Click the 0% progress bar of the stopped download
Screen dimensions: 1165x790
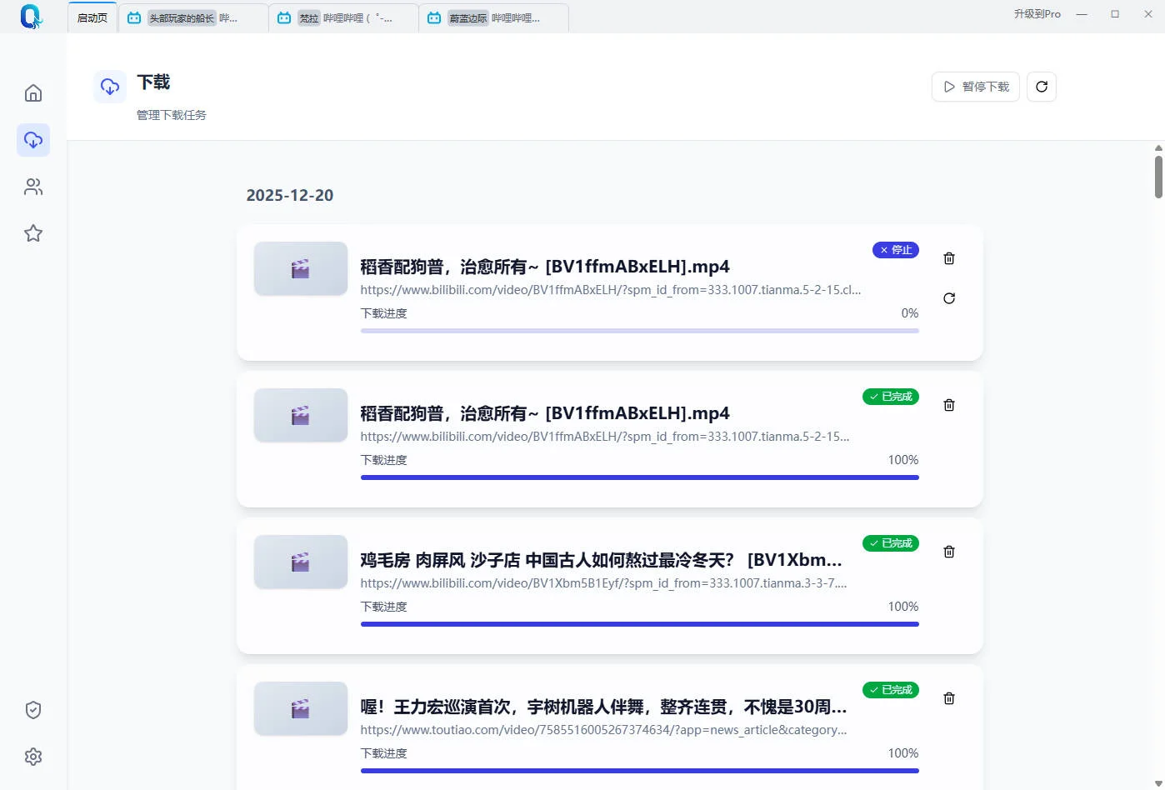[639, 330]
